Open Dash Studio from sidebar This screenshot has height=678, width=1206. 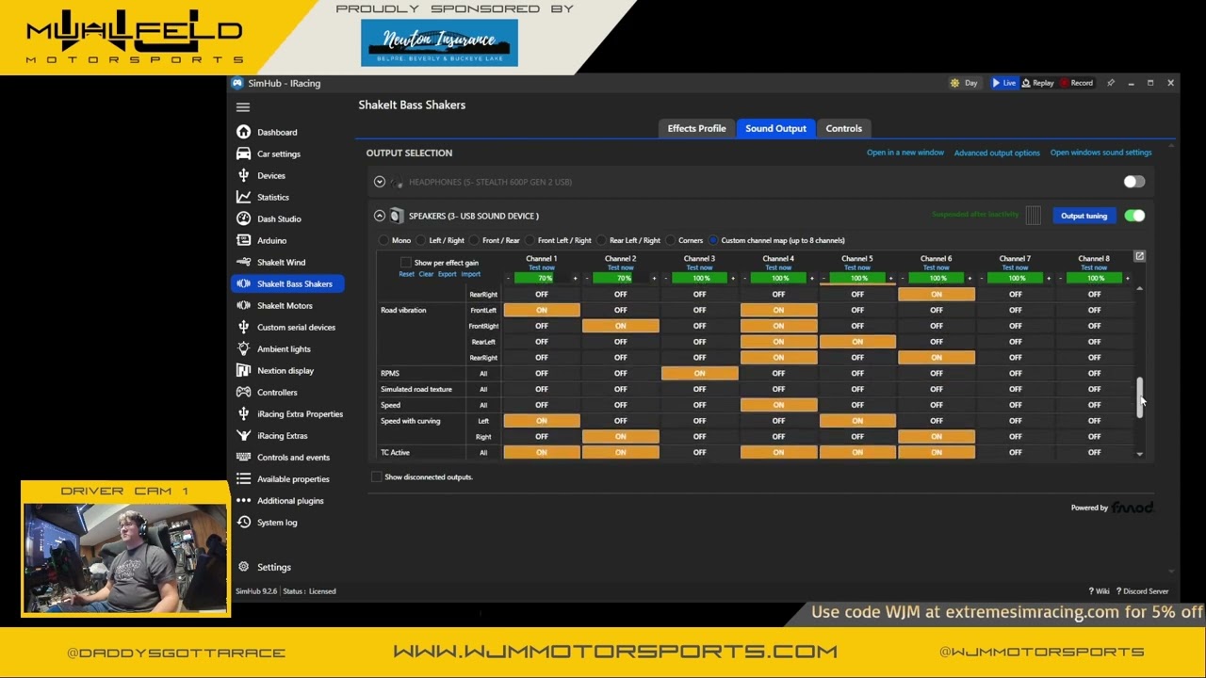click(279, 219)
